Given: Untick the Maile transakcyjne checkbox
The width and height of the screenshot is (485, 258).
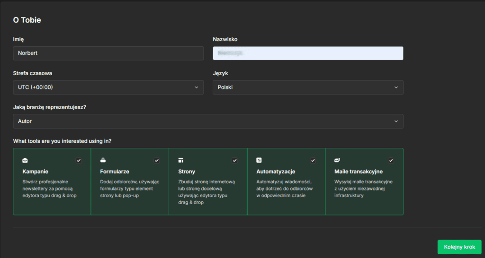Looking at the screenshot, I should point(391,161).
